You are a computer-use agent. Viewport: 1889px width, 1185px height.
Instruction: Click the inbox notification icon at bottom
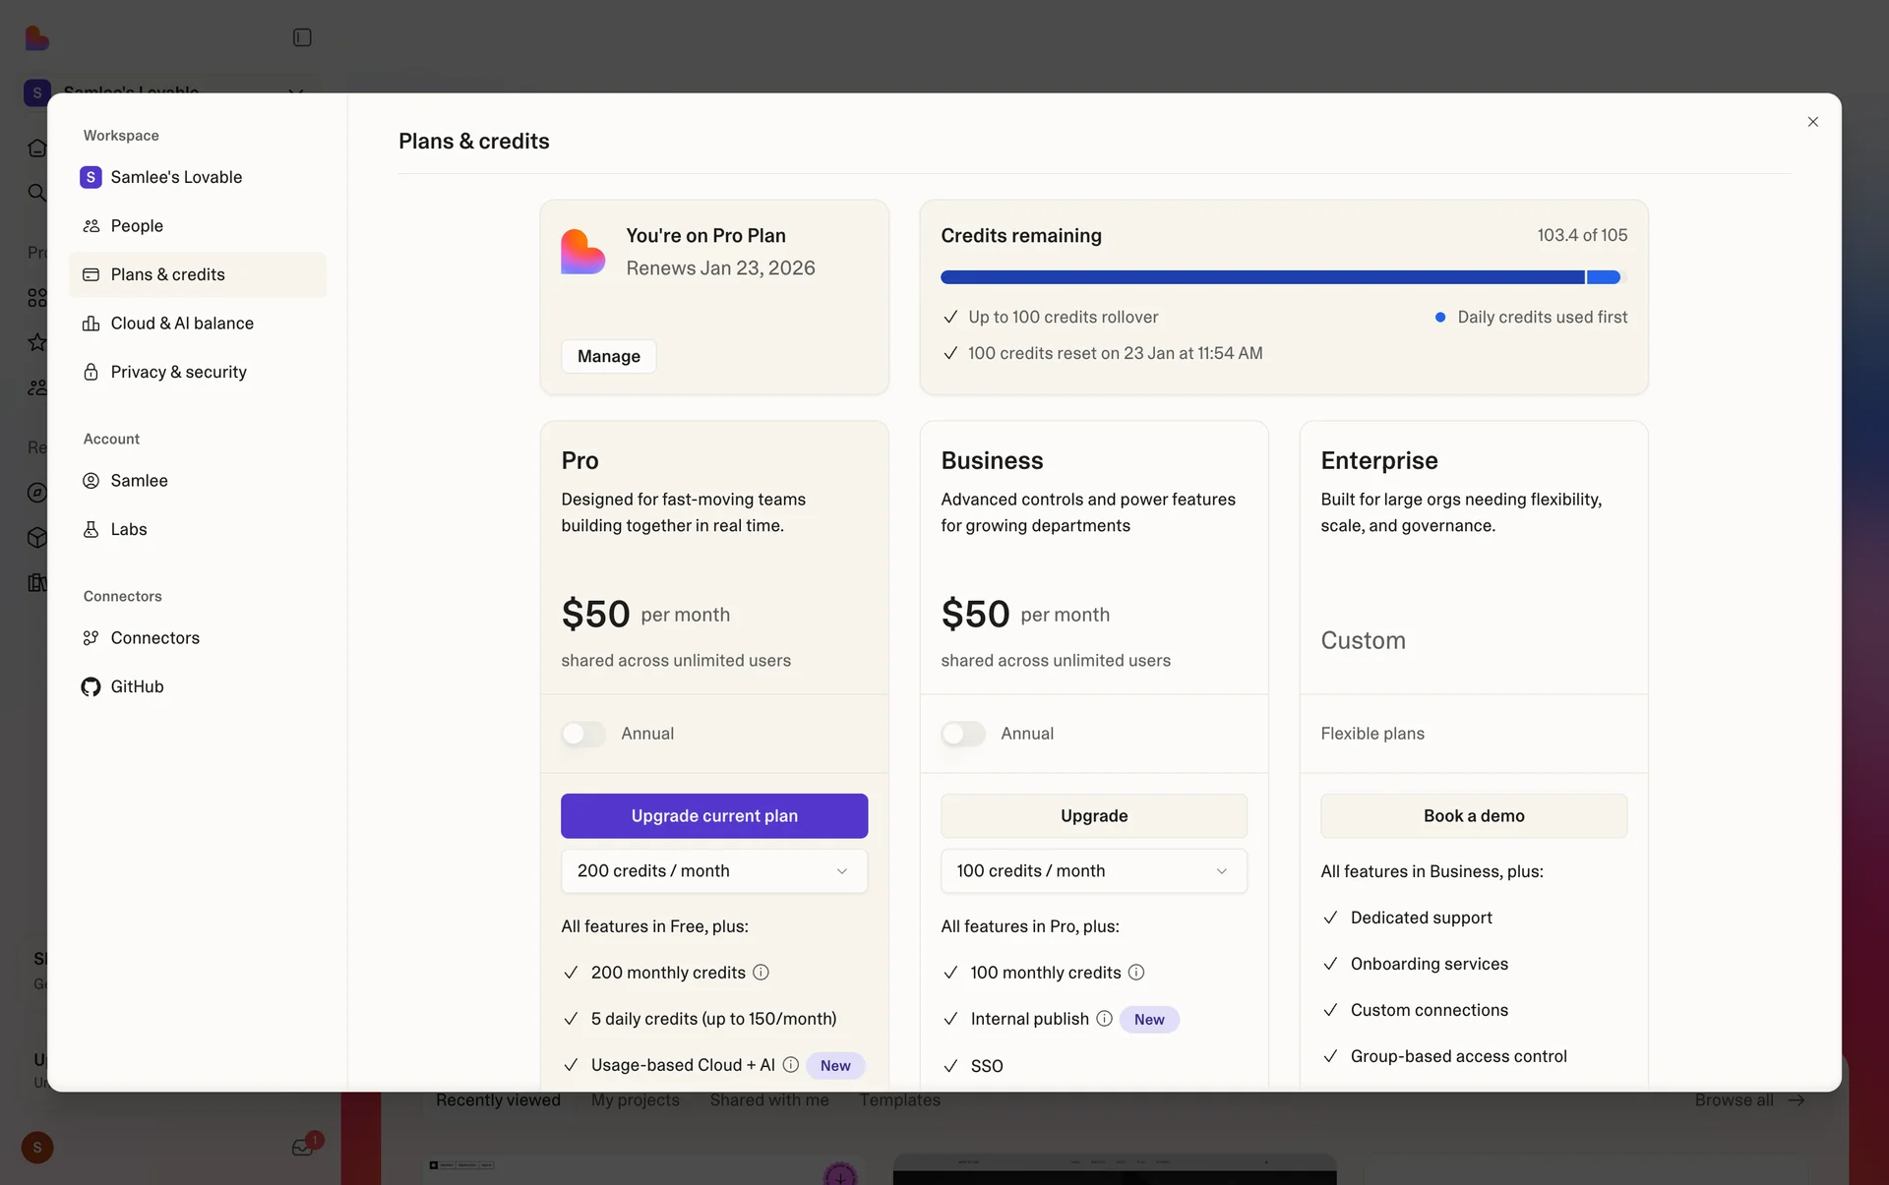(302, 1148)
